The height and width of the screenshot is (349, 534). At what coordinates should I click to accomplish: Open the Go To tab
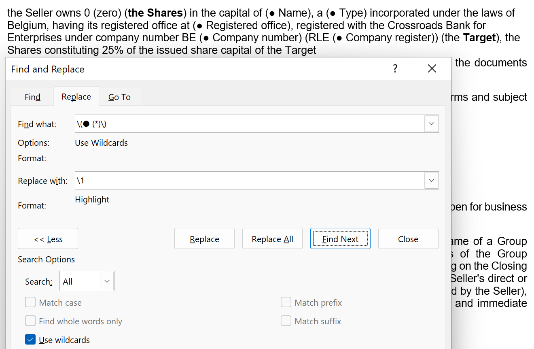[x=119, y=97]
